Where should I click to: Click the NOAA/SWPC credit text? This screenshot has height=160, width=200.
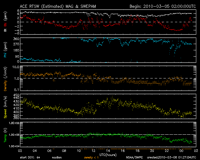[x=134, y=157]
